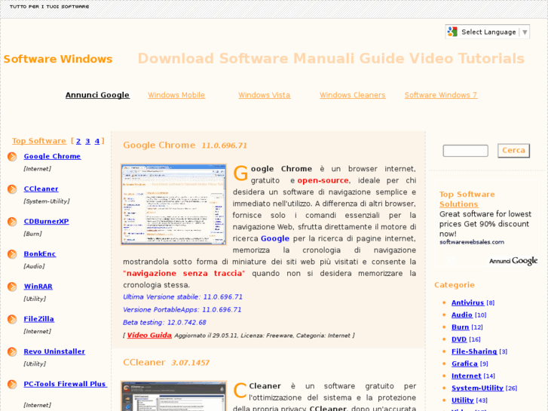This screenshot has height=411, width=548.
Task: Open the Top Software Solutions ad link
Action: tap(467, 199)
